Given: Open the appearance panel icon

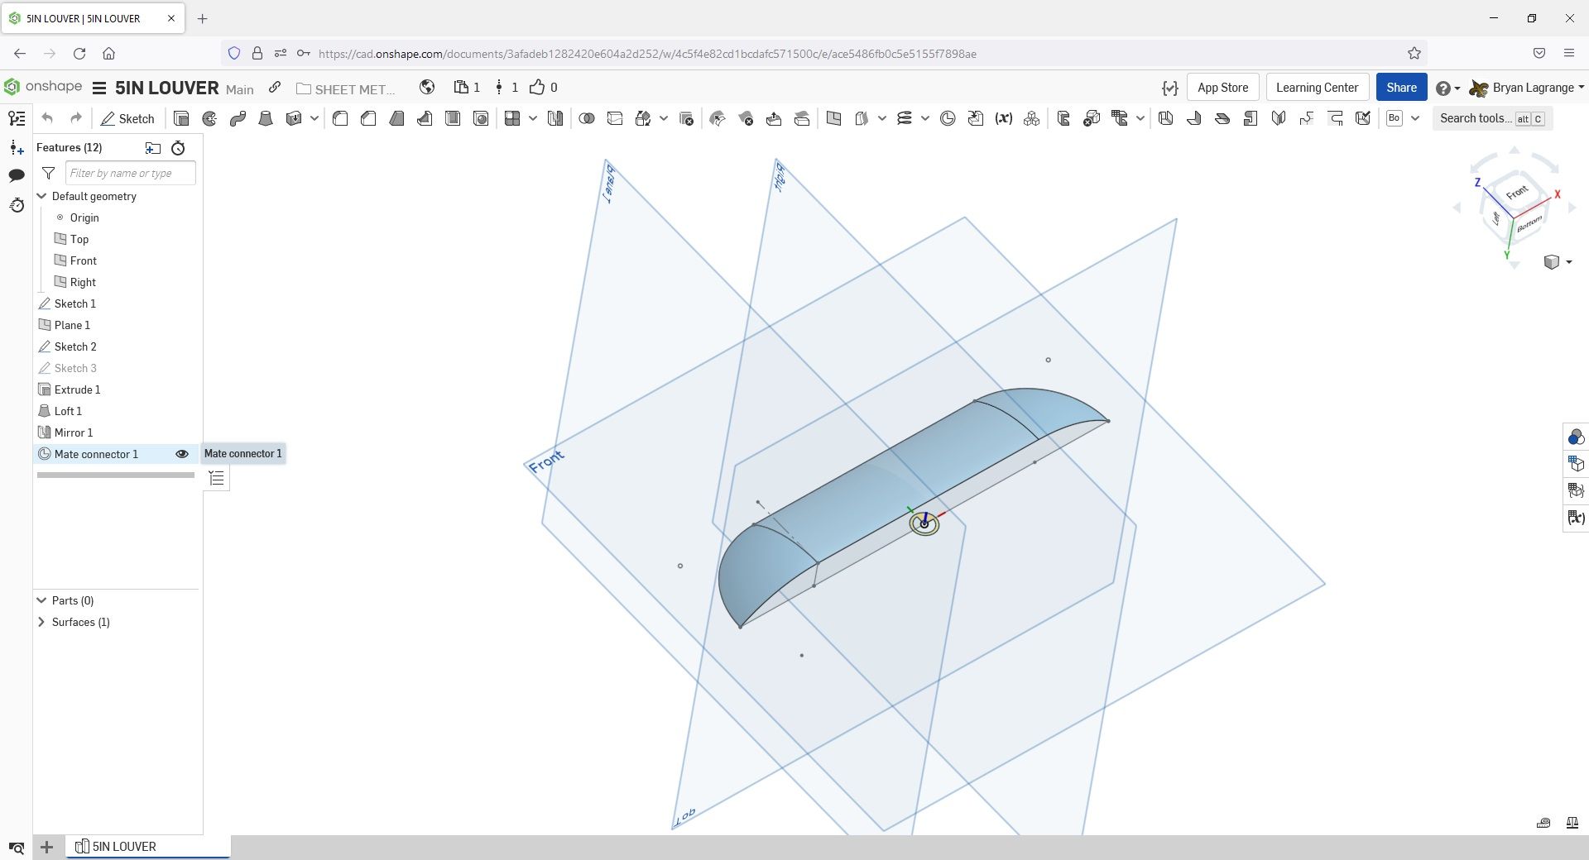Looking at the screenshot, I should pos(1576,437).
